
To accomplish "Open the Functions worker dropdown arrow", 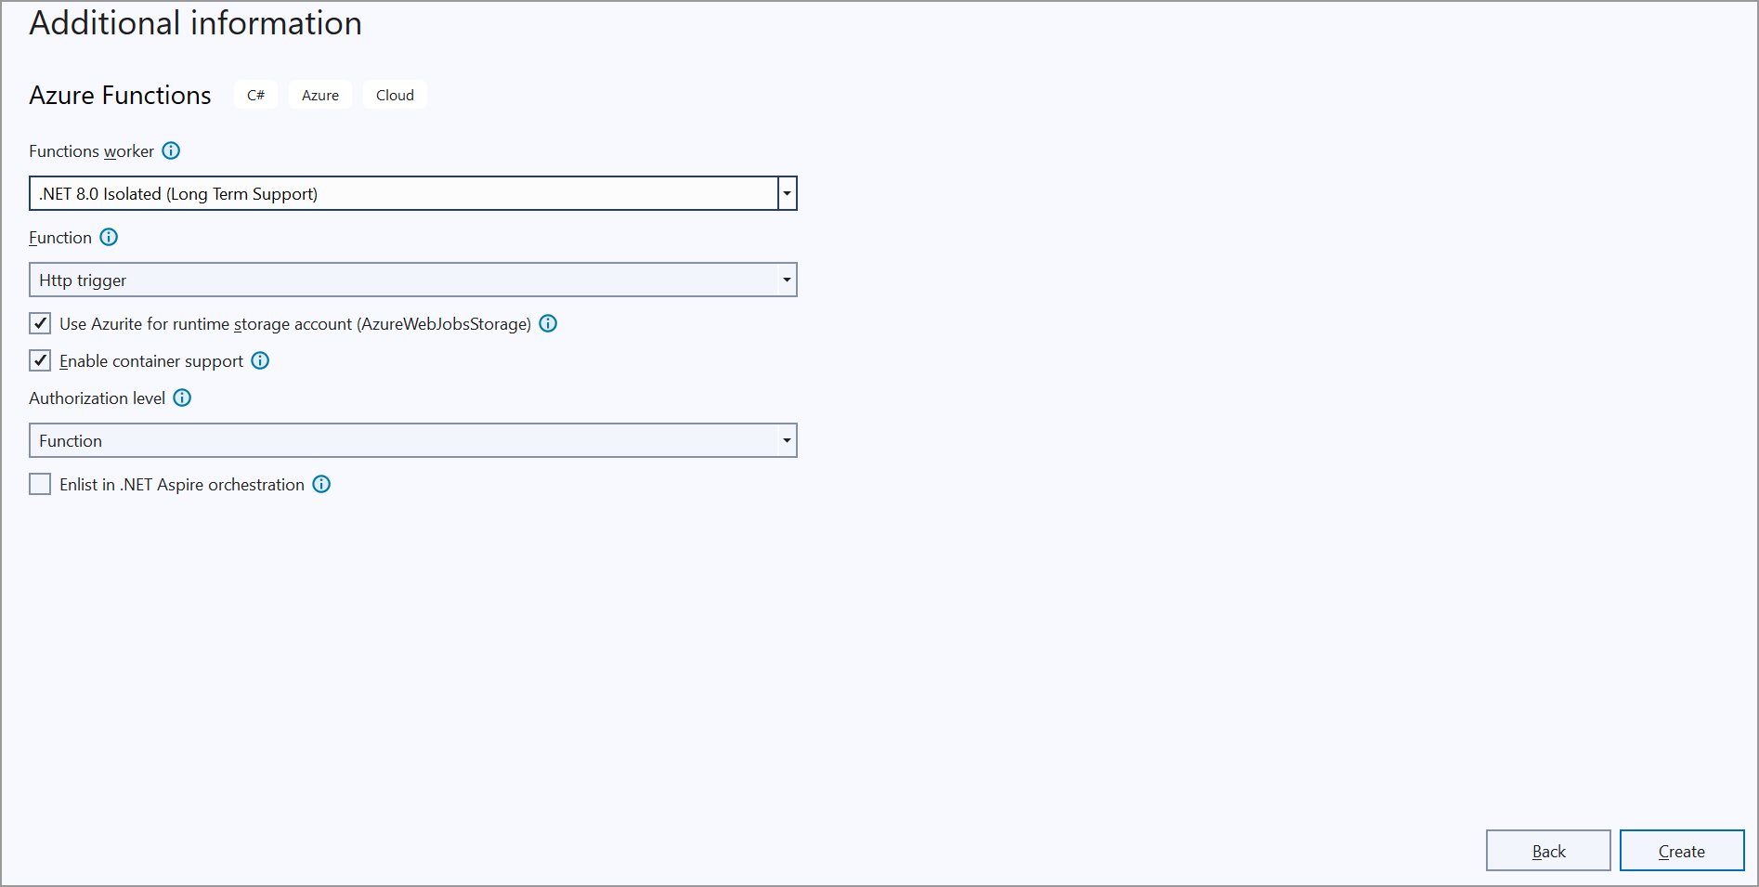I will [787, 193].
